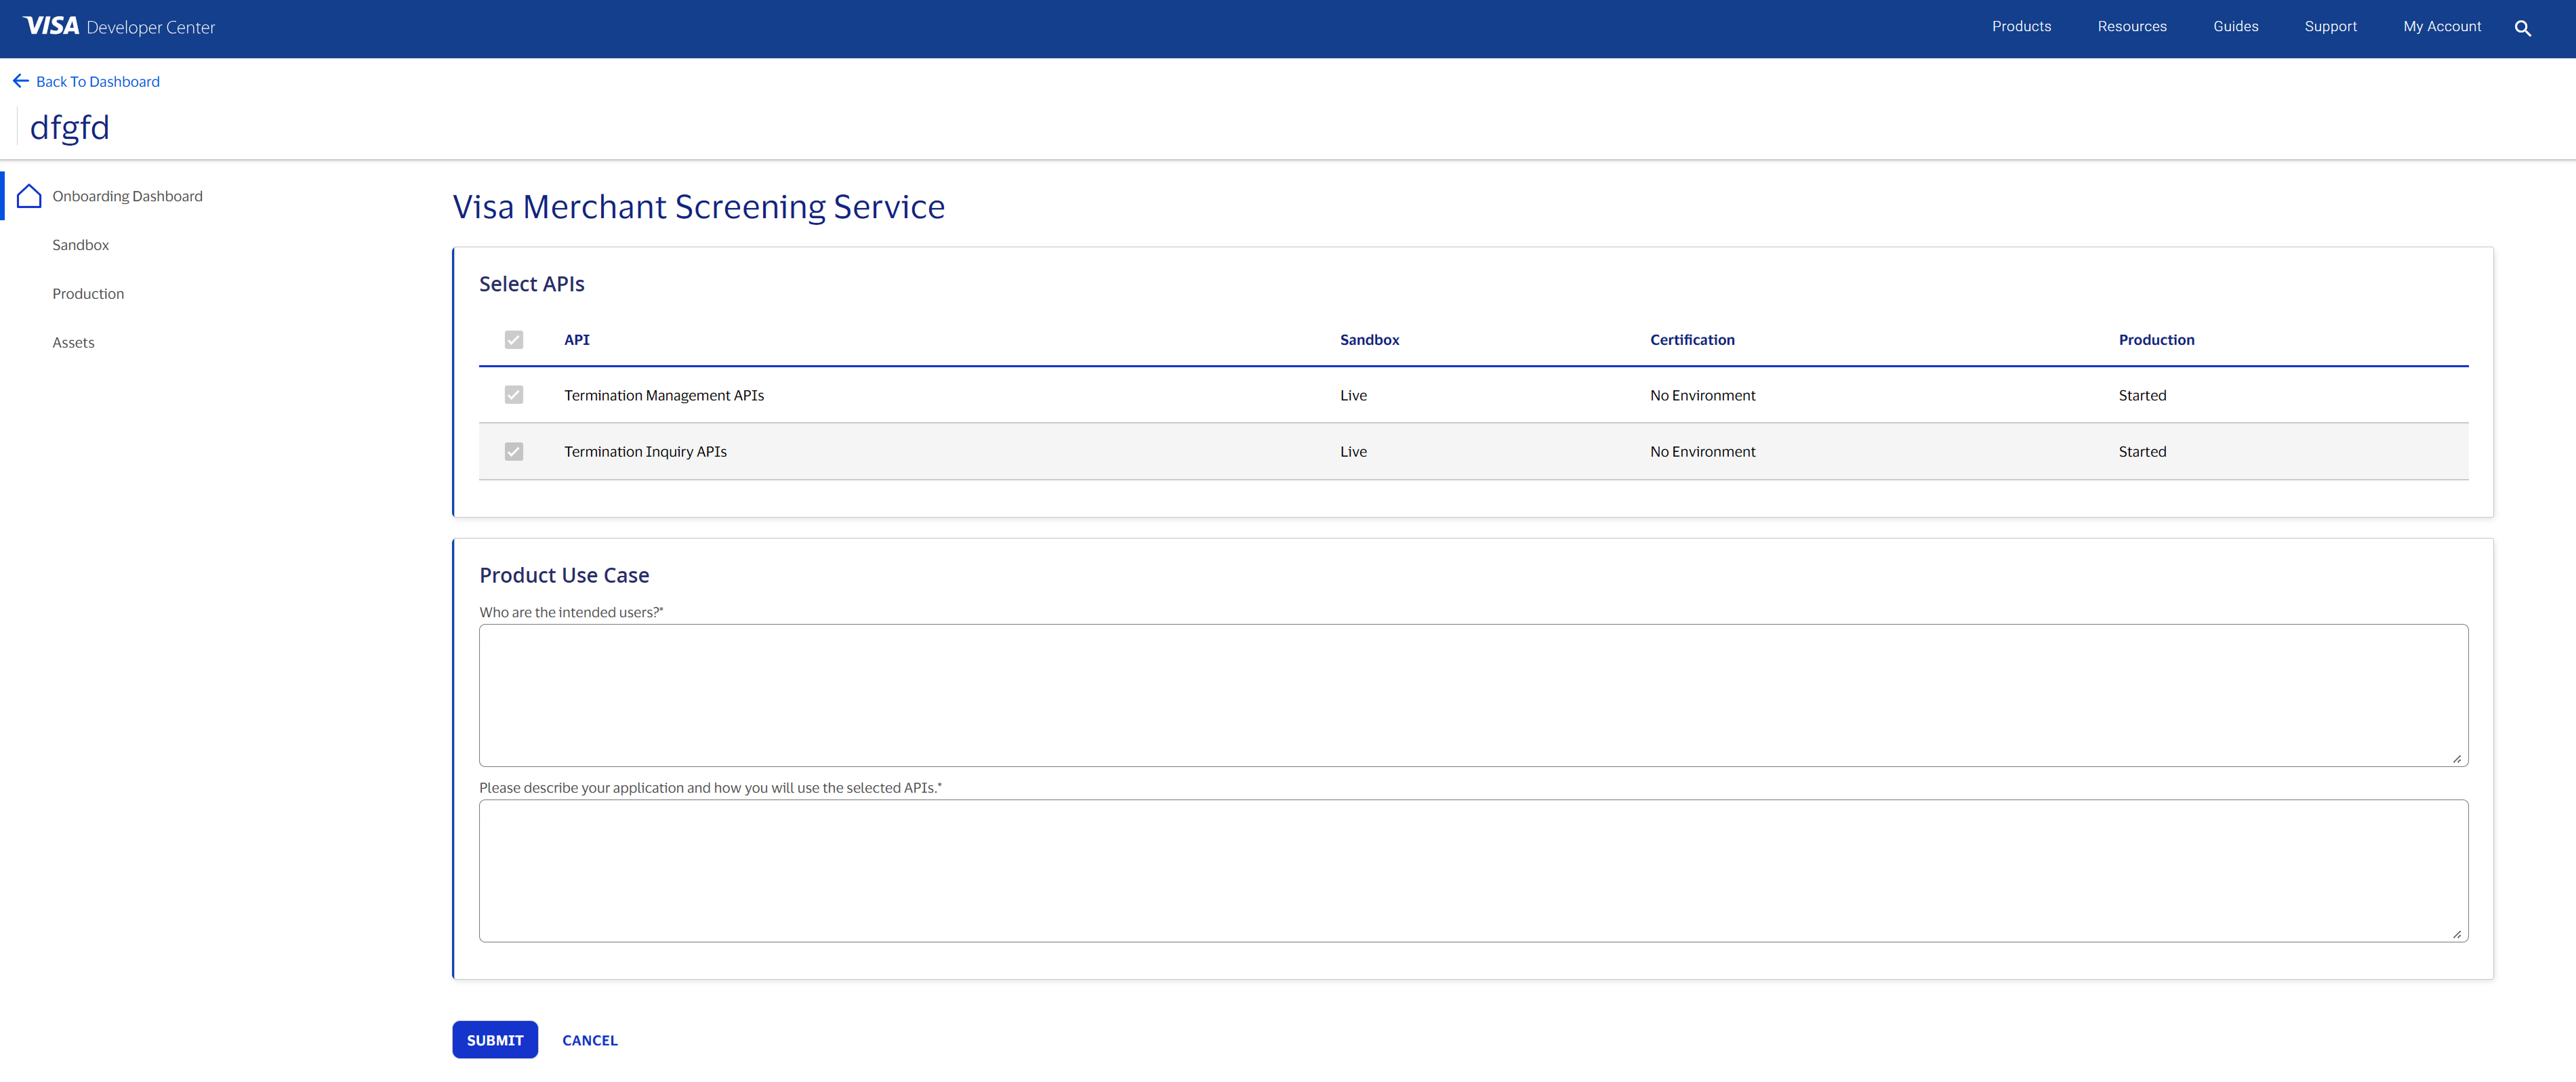Viewport: 2576px width, 1082px height.
Task: Open the My Account menu
Action: (2442, 27)
